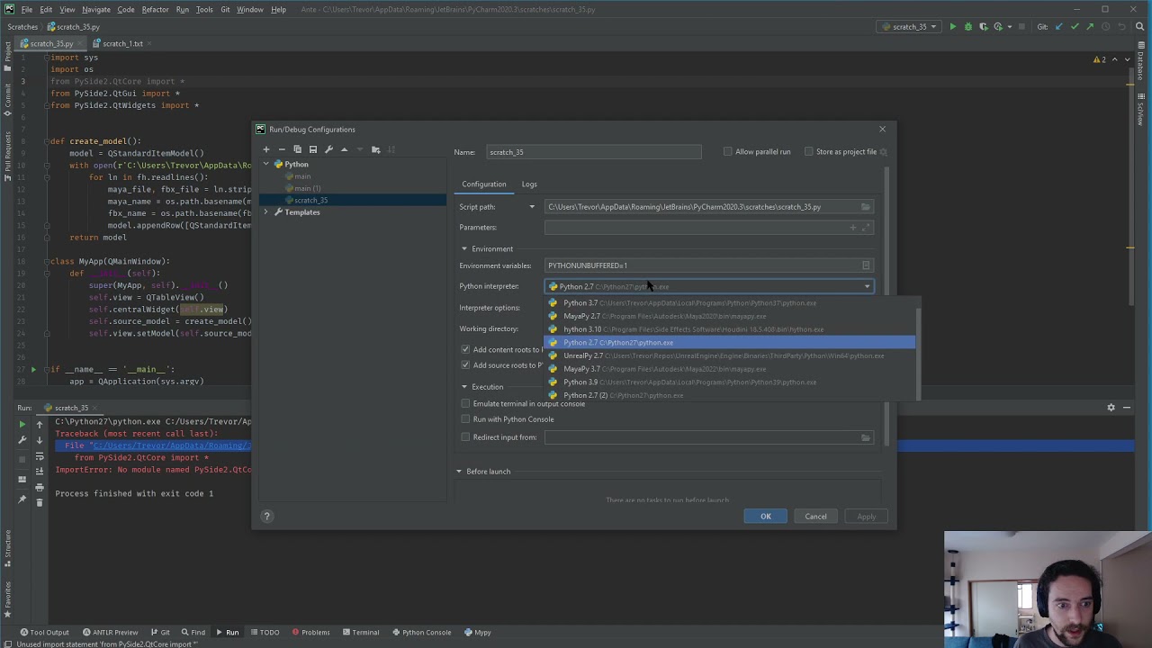Open Run panel settings gear
This screenshot has width=1152, height=648.
[1111, 408]
